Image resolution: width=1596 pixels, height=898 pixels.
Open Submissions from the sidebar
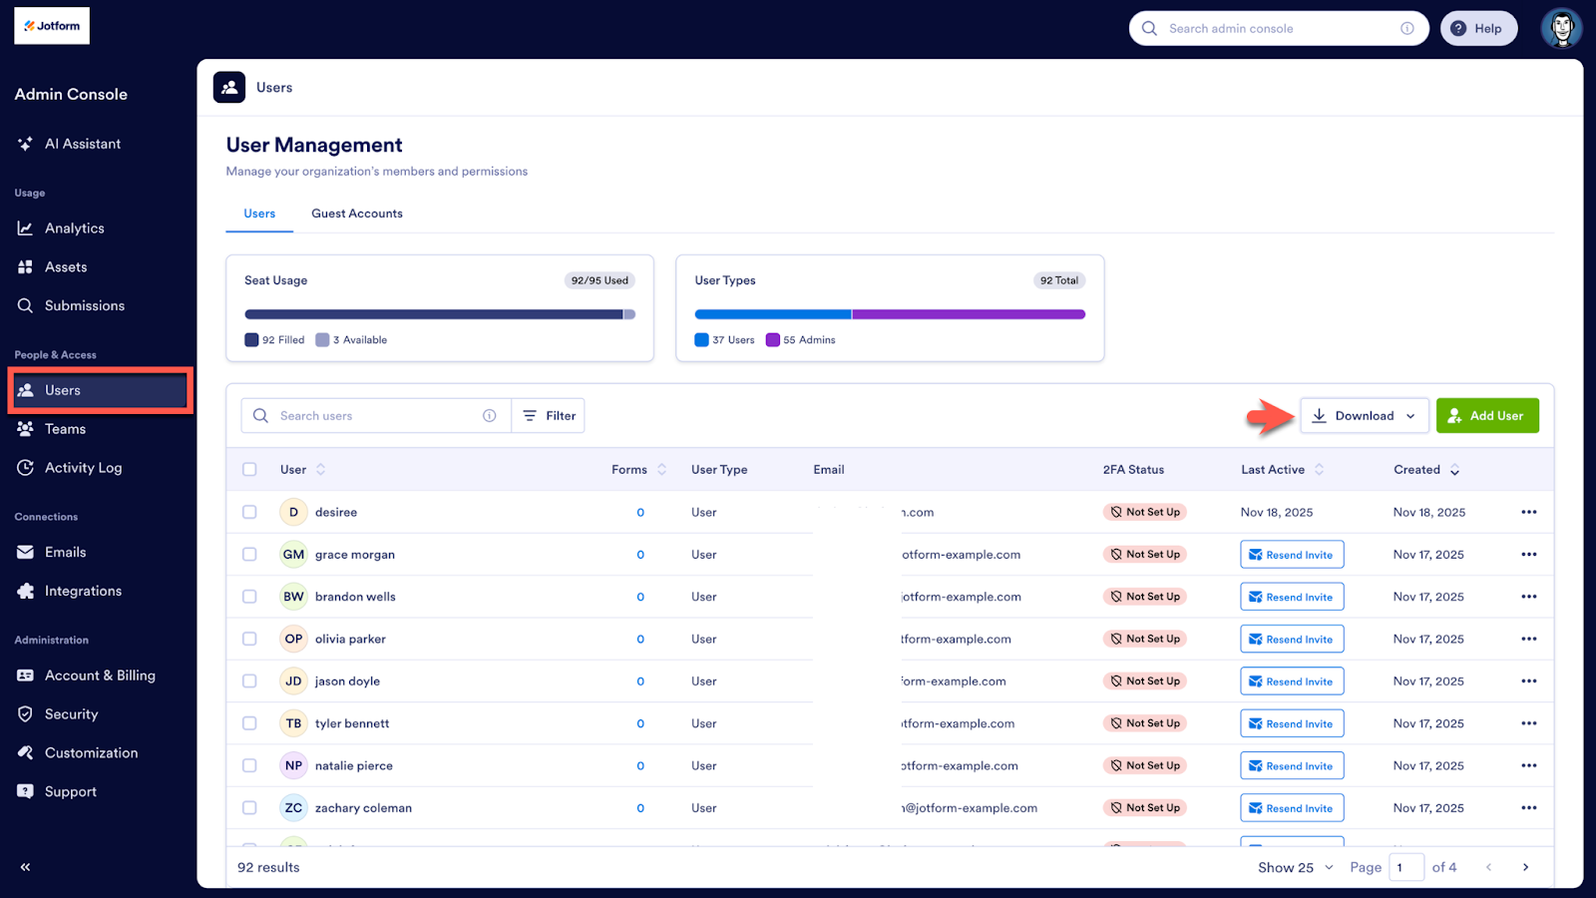click(85, 305)
